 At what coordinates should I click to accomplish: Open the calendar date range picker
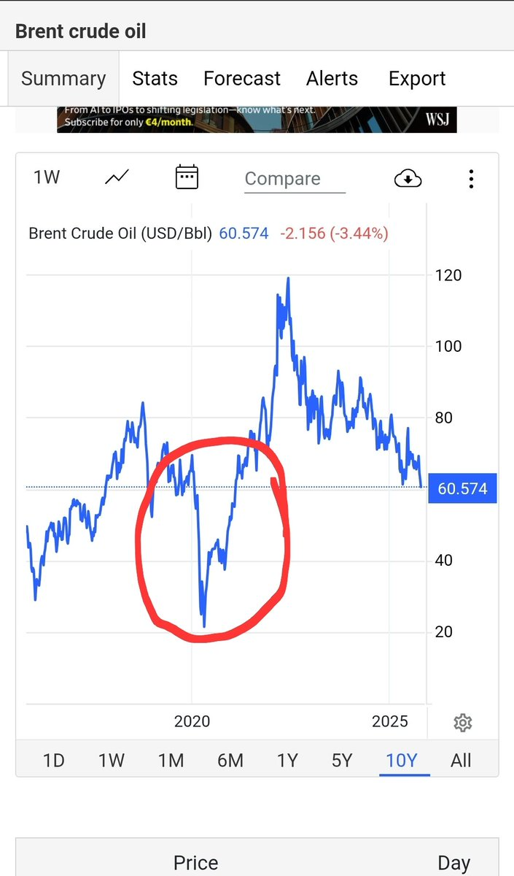[x=187, y=177]
